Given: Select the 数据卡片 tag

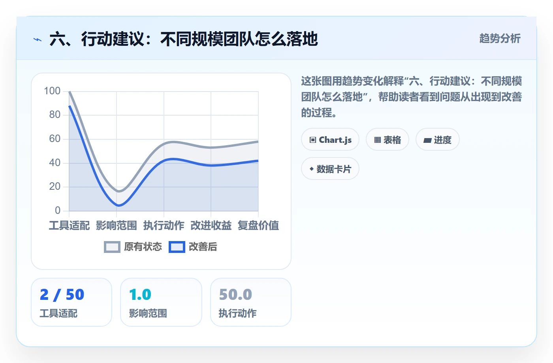Looking at the screenshot, I should [330, 169].
